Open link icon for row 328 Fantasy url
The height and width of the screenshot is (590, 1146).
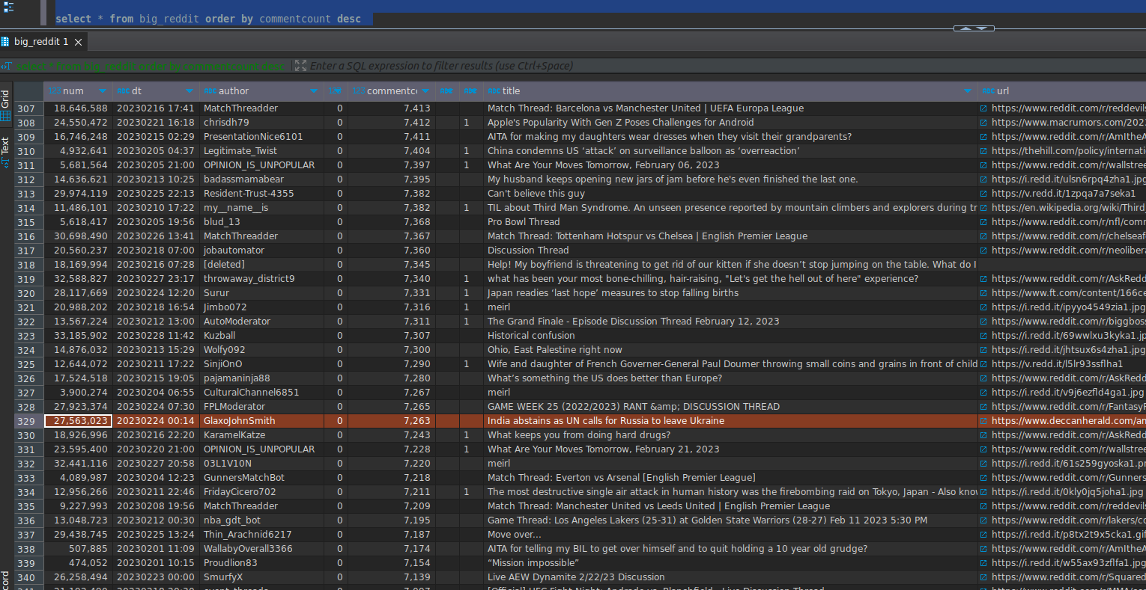[x=983, y=407]
